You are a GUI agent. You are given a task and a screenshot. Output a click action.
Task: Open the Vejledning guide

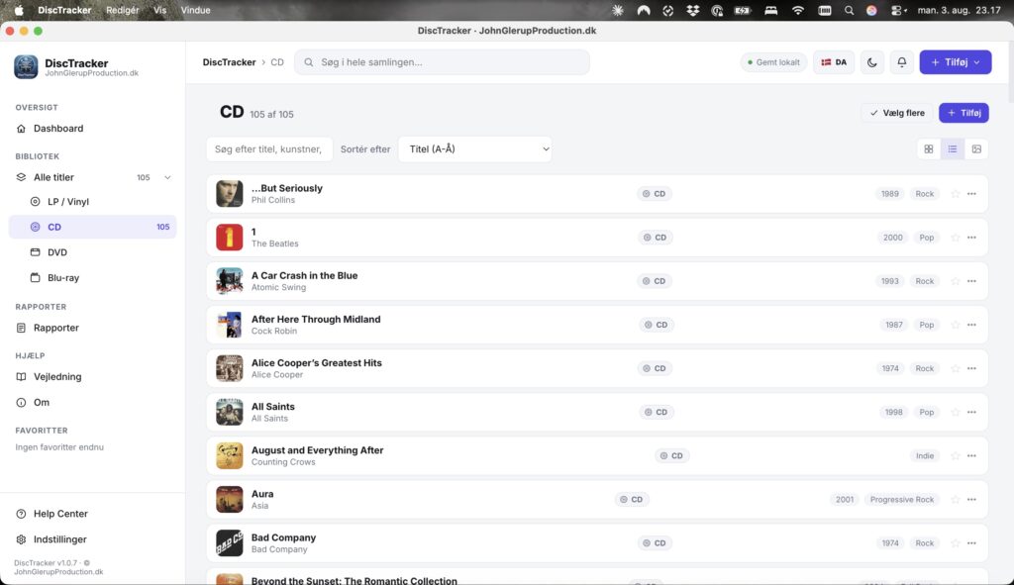92,377
